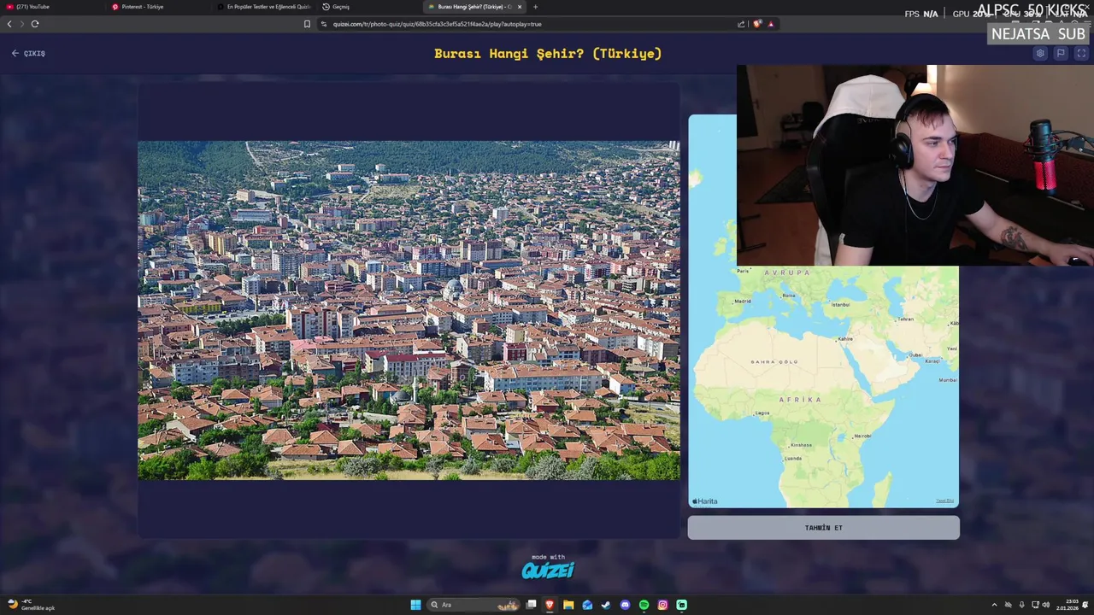
Task: Click the İstanbul label on the map
Action: [x=840, y=305]
